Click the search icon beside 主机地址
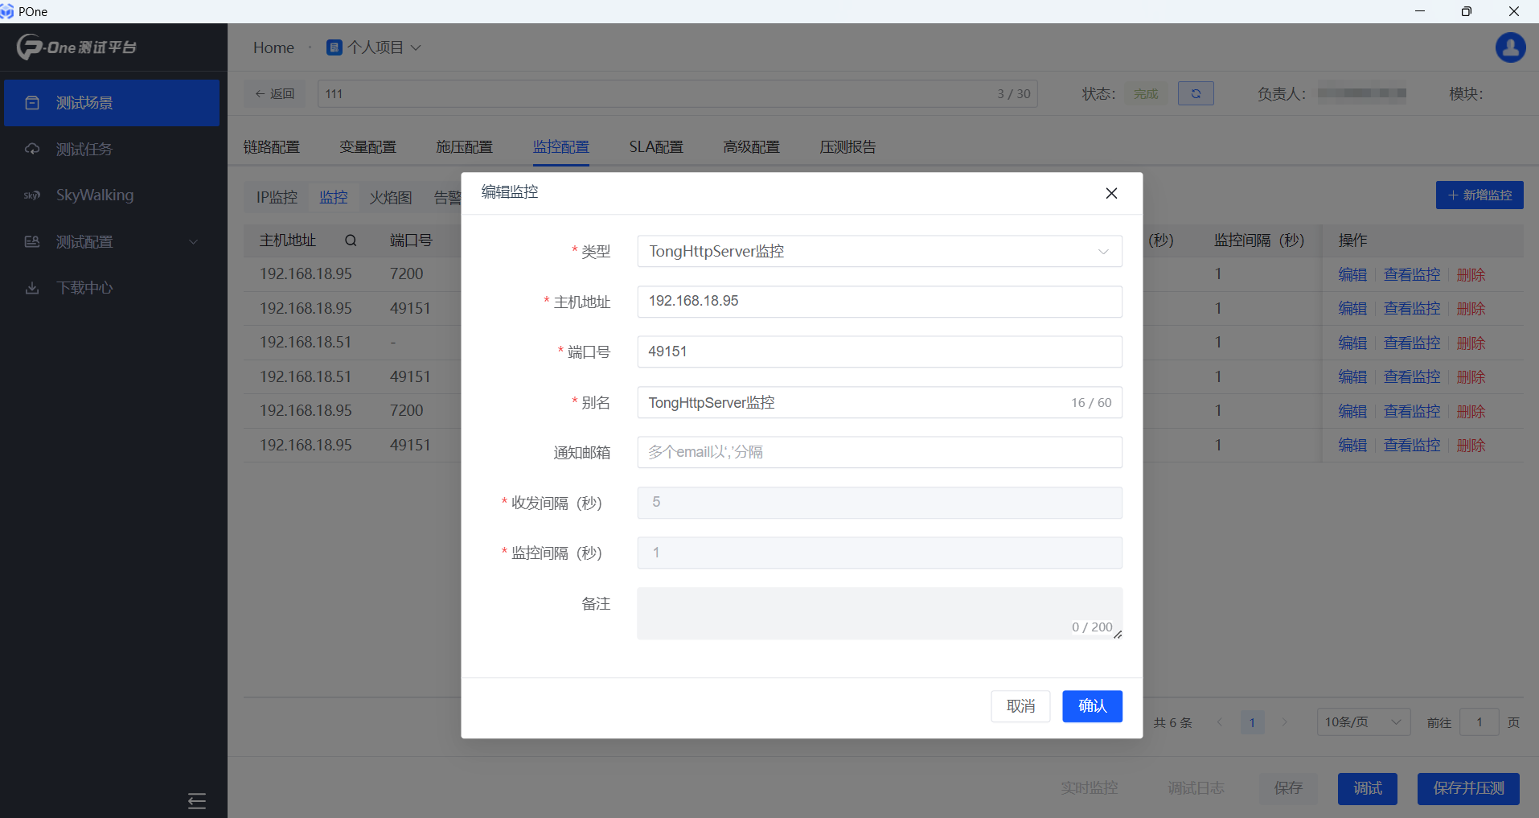 (x=351, y=240)
